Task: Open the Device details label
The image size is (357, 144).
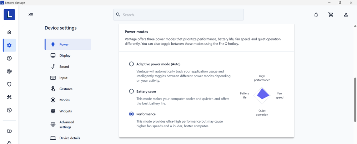Action: coord(70,138)
